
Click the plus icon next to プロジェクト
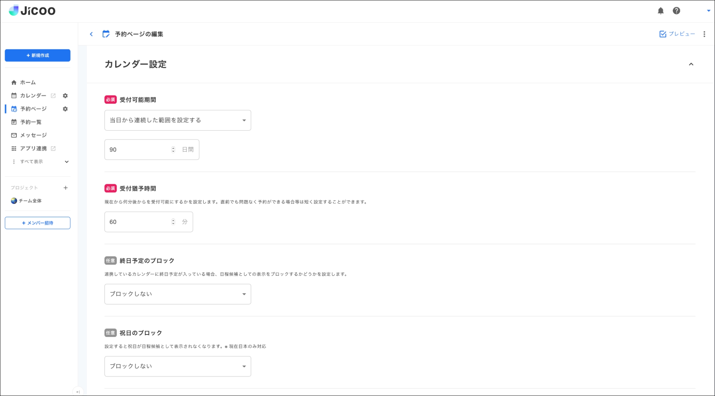pos(66,187)
